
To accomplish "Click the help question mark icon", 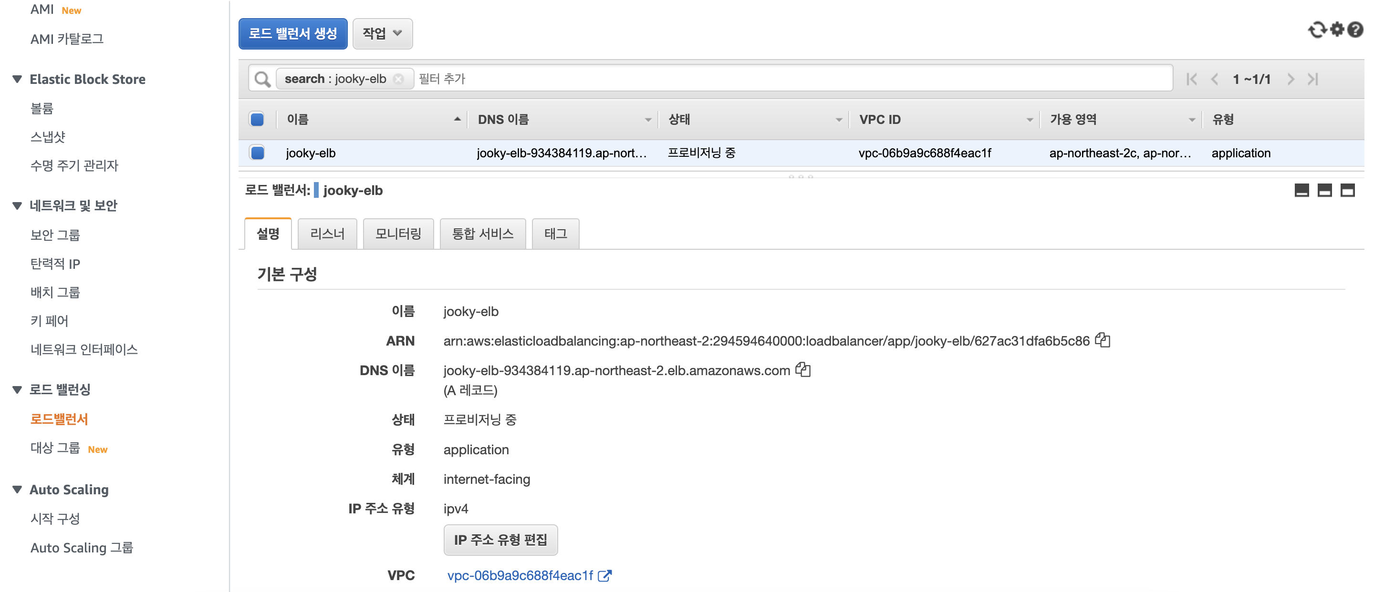I will pos(1355,30).
